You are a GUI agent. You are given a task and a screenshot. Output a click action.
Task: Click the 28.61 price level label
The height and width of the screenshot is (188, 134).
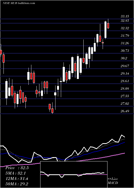pos(125,81)
